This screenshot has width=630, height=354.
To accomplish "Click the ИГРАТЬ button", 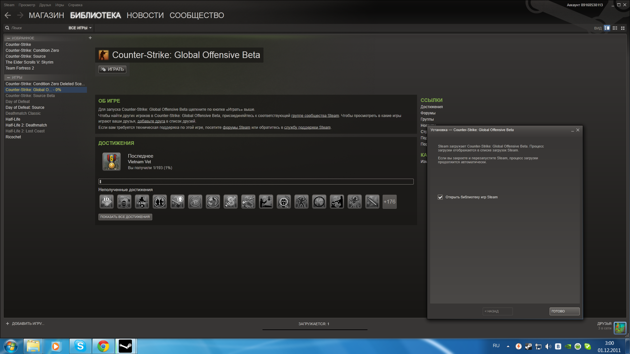I will click(112, 69).
